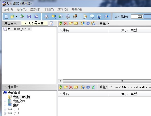The height and width of the screenshot is (116, 151).
Task: Open the dropdown arrow beside Open icon
Action: click(x=17, y=17)
